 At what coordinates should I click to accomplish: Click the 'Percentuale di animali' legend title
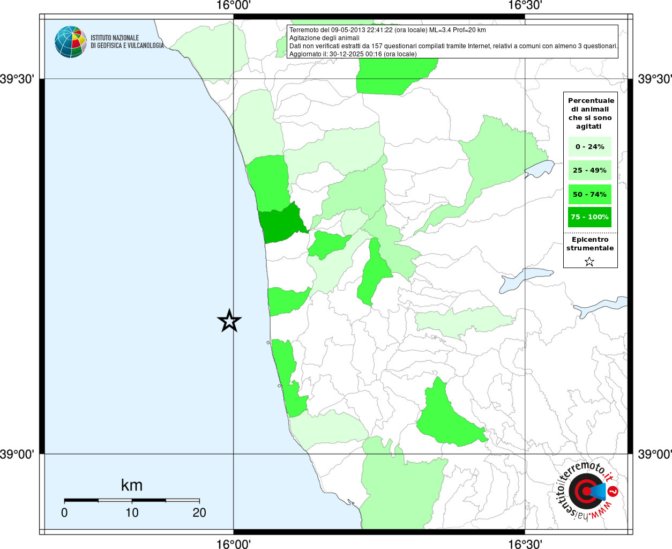tap(590, 113)
